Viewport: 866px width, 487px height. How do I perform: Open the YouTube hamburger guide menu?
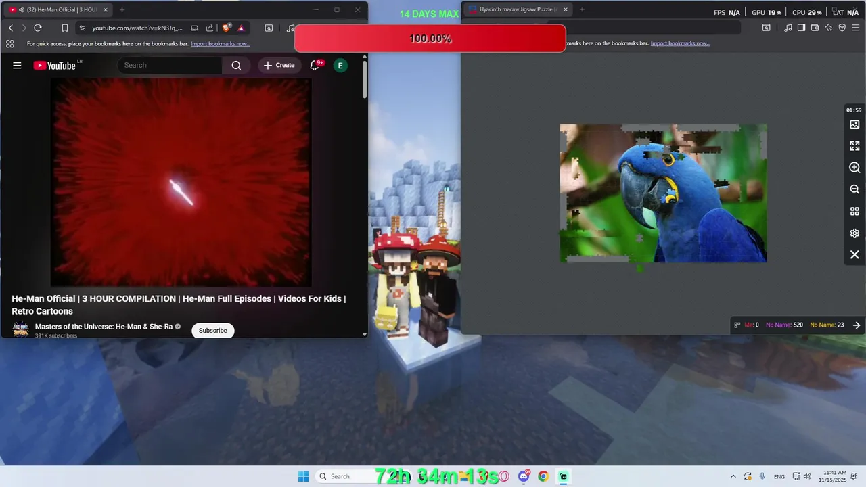[x=17, y=66]
